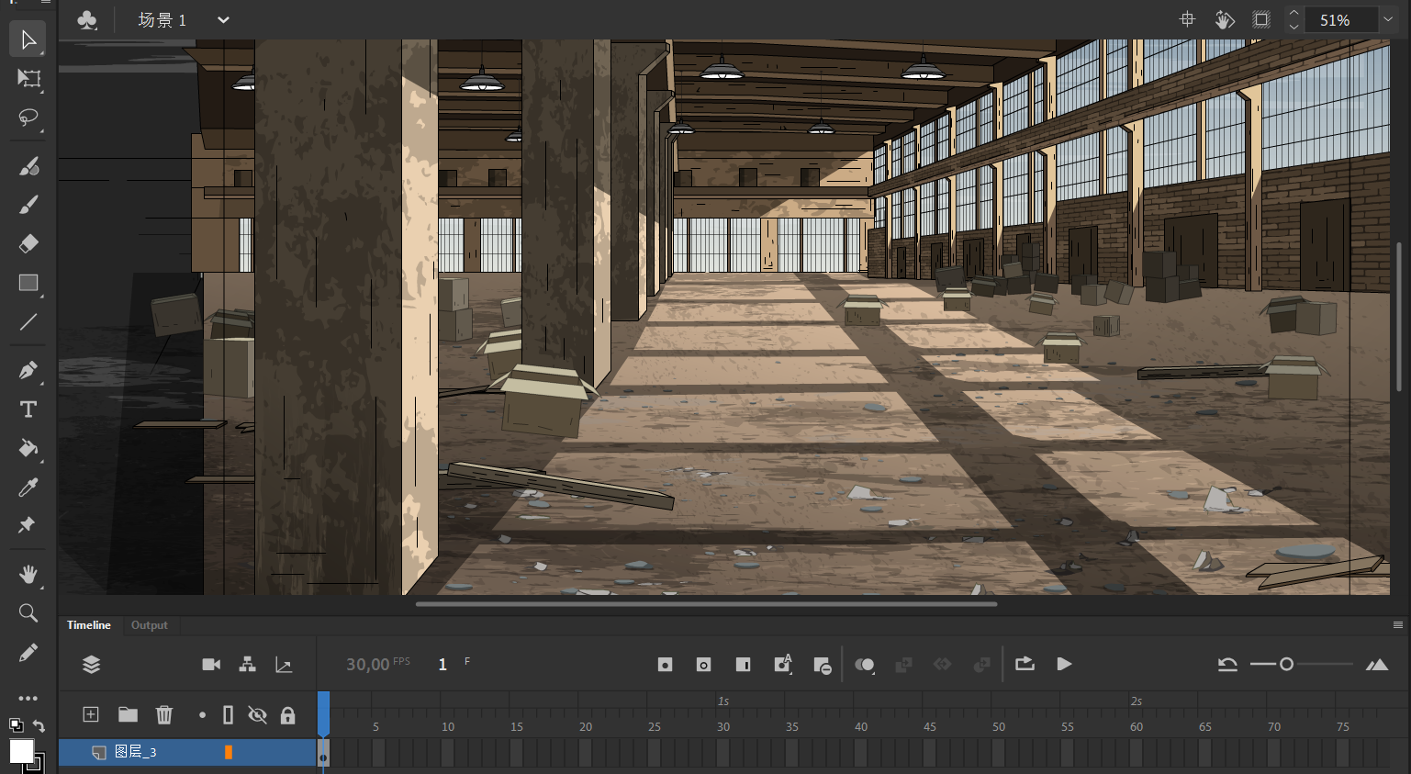Image resolution: width=1411 pixels, height=774 pixels.
Task: Choose the Eyedropper tool
Action: [28, 488]
